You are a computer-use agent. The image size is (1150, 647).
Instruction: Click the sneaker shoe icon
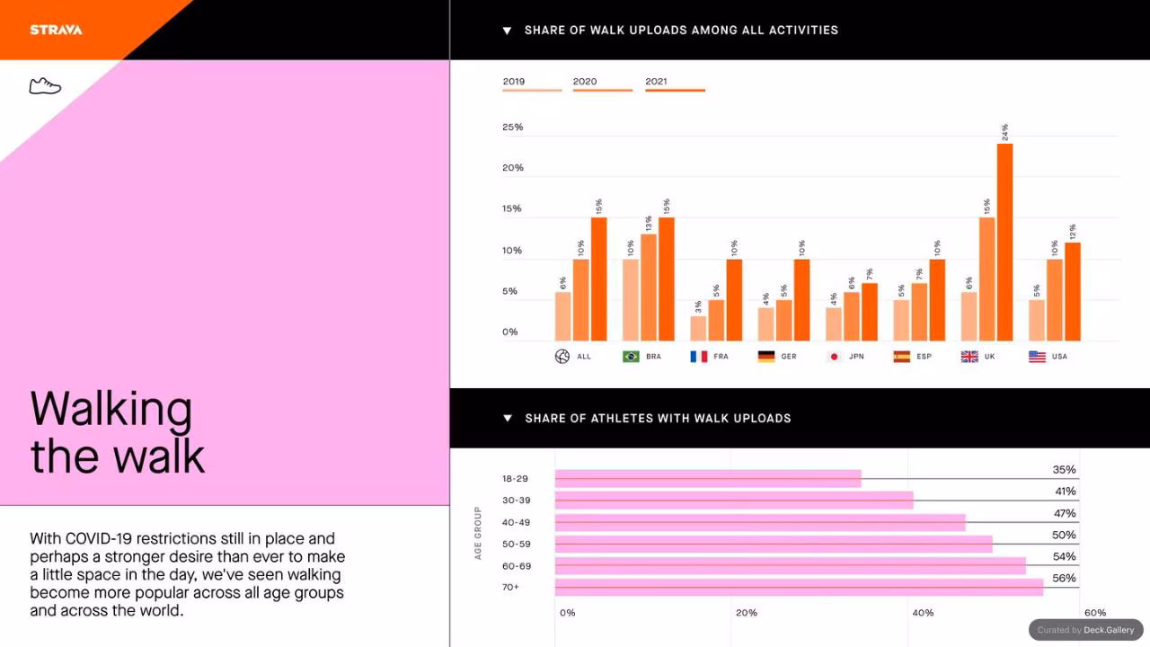pos(45,85)
